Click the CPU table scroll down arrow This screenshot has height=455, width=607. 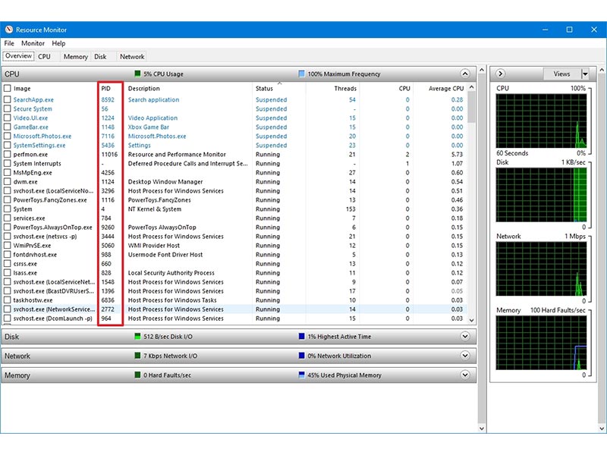471,320
